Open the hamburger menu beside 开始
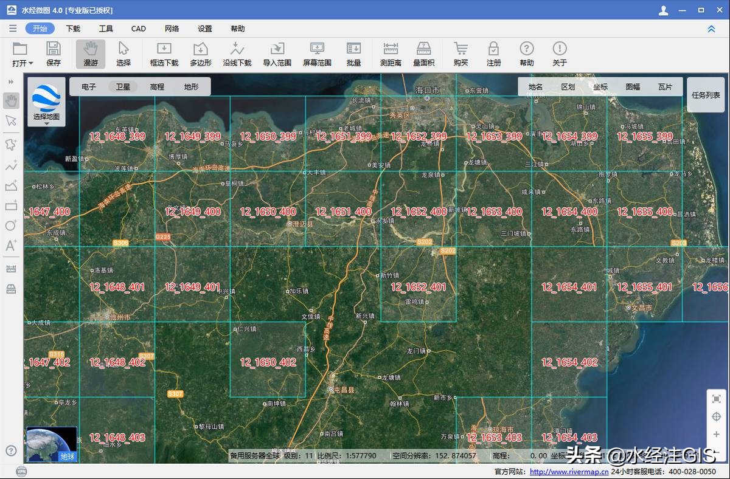Viewport: 730px width, 479px height. pyautogui.click(x=13, y=29)
